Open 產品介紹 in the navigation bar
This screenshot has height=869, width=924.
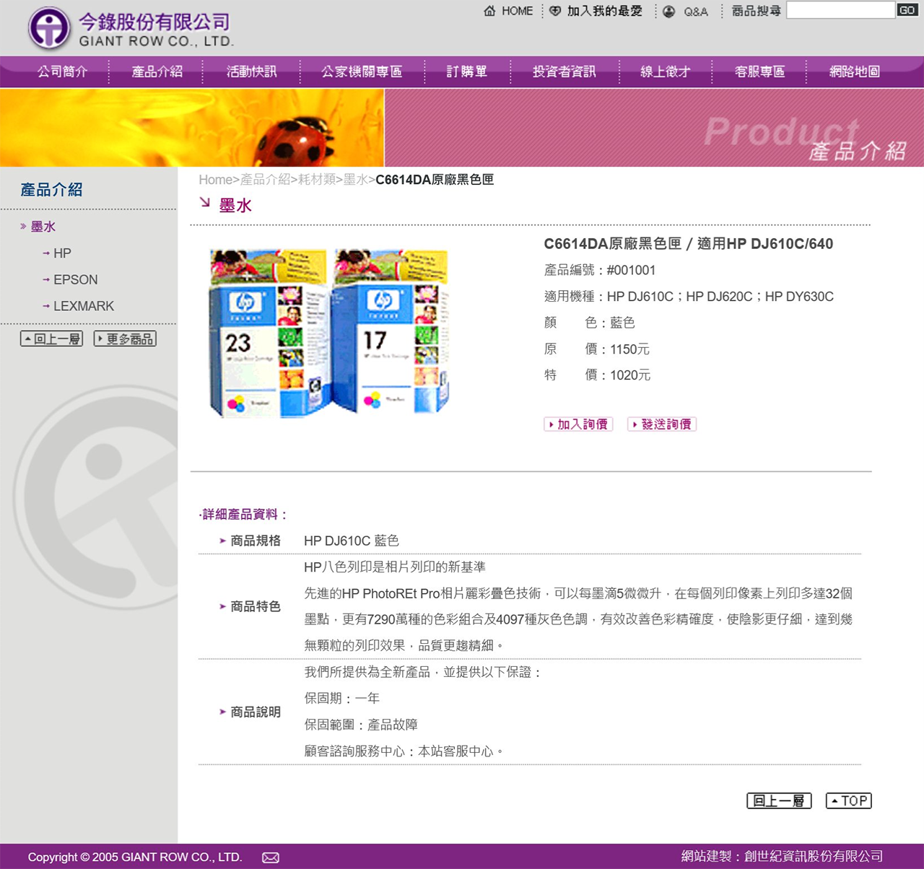tap(157, 71)
